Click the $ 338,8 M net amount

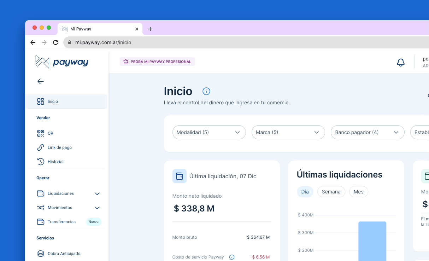[x=194, y=209]
